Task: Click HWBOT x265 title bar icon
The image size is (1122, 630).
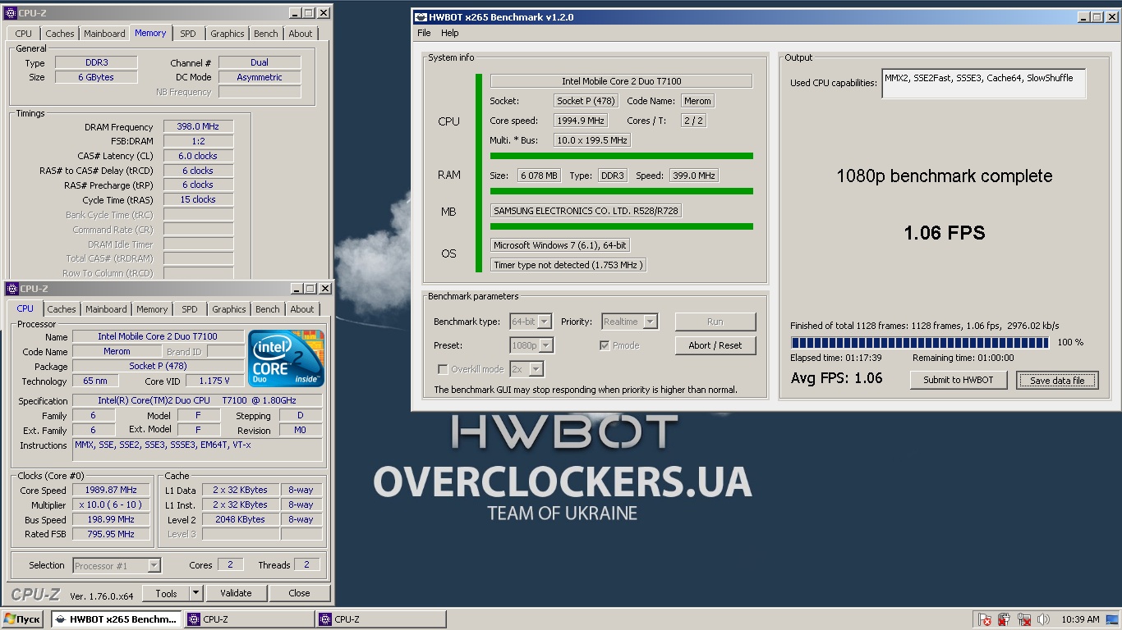Action: pyautogui.click(x=421, y=16)
